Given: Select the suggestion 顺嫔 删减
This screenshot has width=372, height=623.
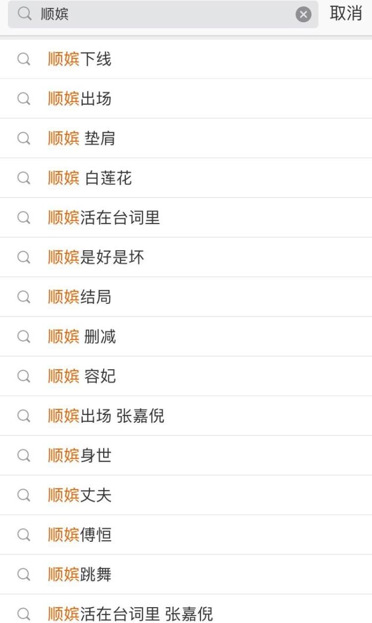Looking at the screenshot, I should click(82, 337).
